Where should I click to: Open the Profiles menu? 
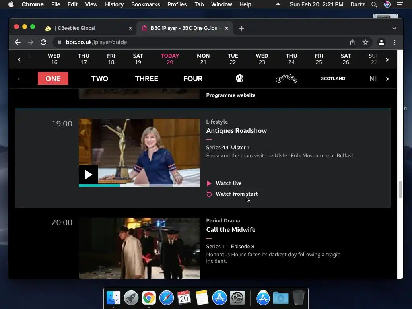(177, 4)
